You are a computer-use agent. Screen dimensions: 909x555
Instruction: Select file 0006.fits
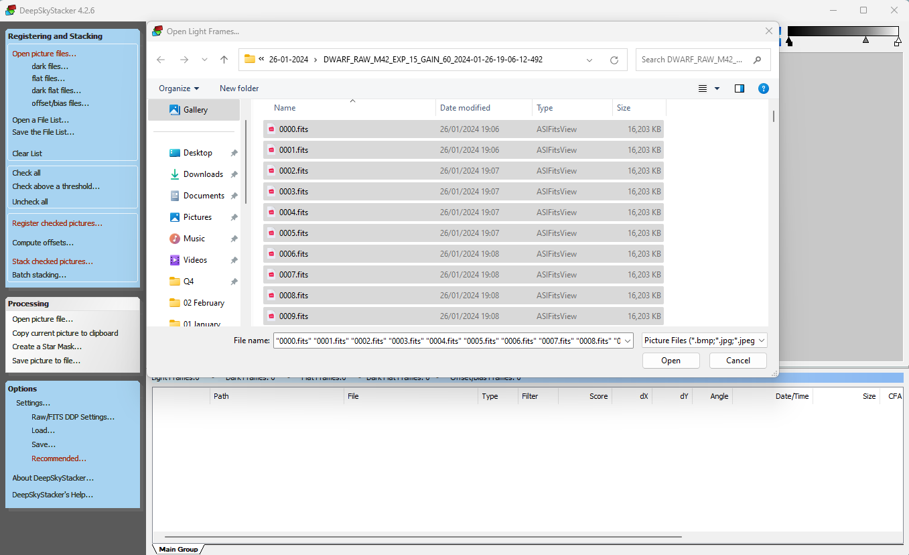[x=463, y=254]
